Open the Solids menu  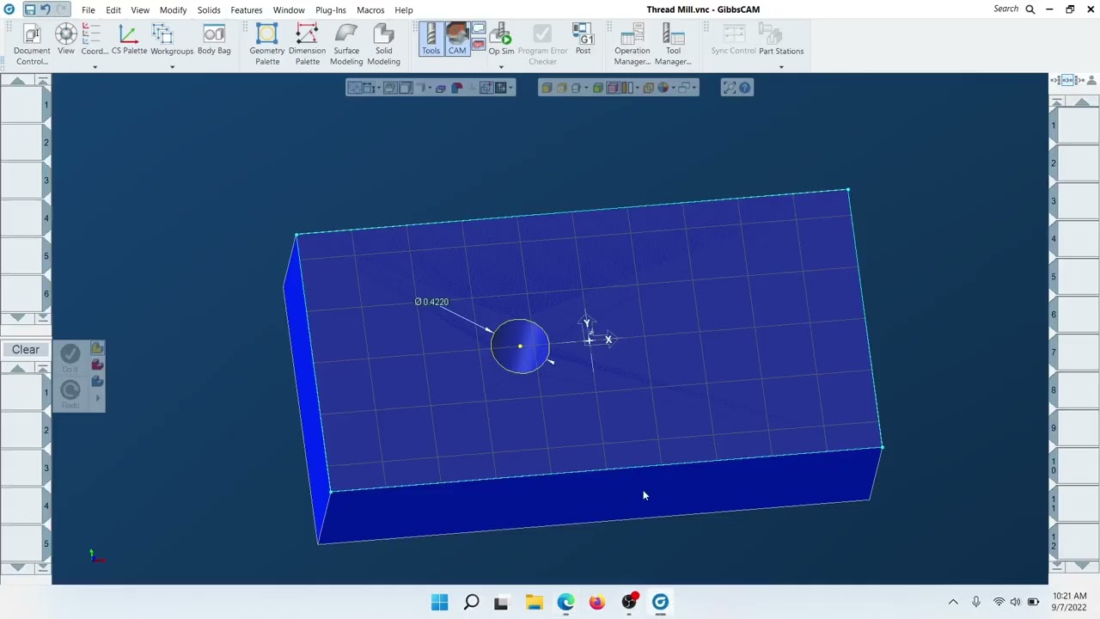(209, 10)
